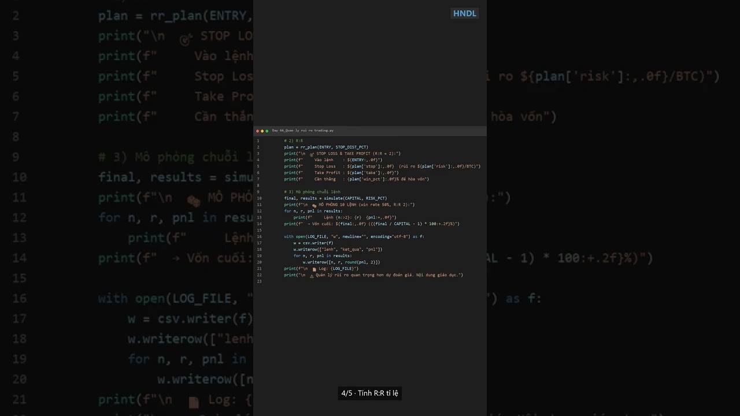Click the 'Take Profit' print statement line
This screenshot has width=740, height=416.
click(341, 173)
